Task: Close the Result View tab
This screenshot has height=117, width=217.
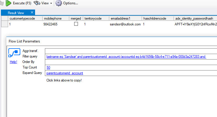Action: pyautogui.click(x=32, y=12)
